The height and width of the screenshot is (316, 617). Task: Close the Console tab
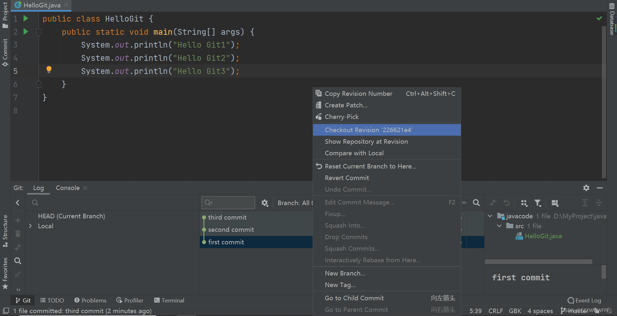coord(85,188)
